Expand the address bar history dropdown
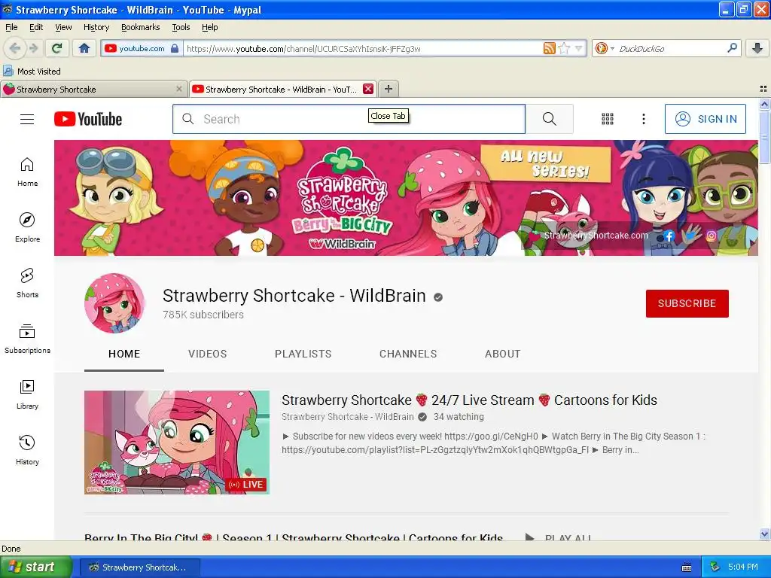771x578 pixels. 579,48
